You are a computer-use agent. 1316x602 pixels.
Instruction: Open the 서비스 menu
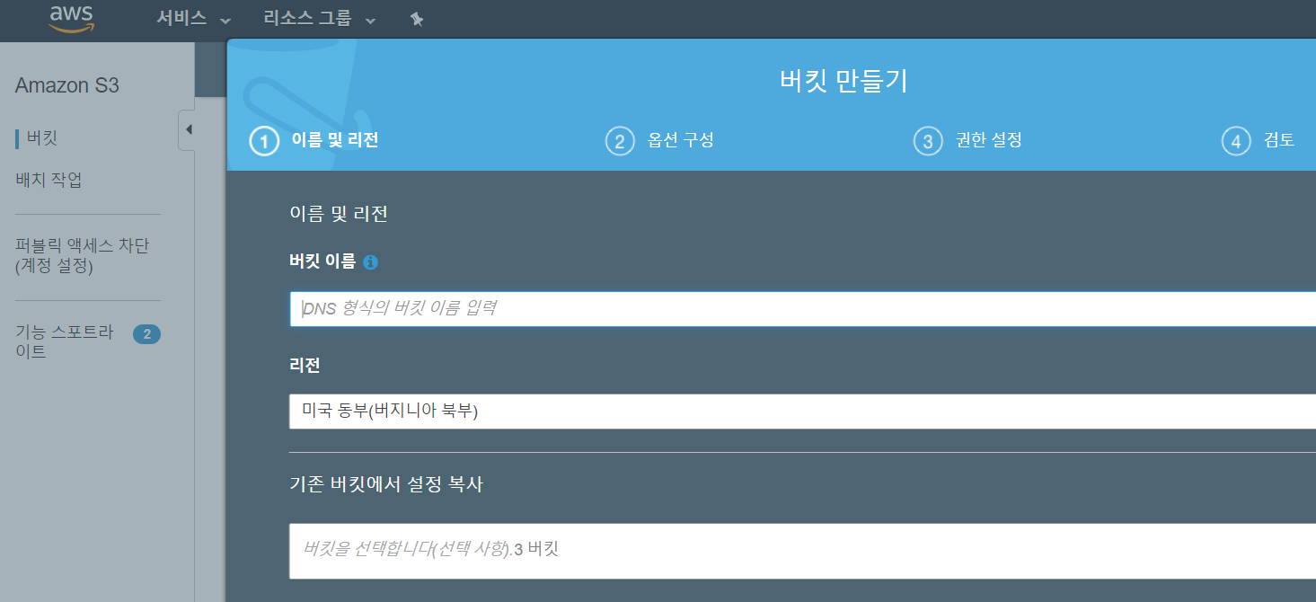tap(194, 19)
